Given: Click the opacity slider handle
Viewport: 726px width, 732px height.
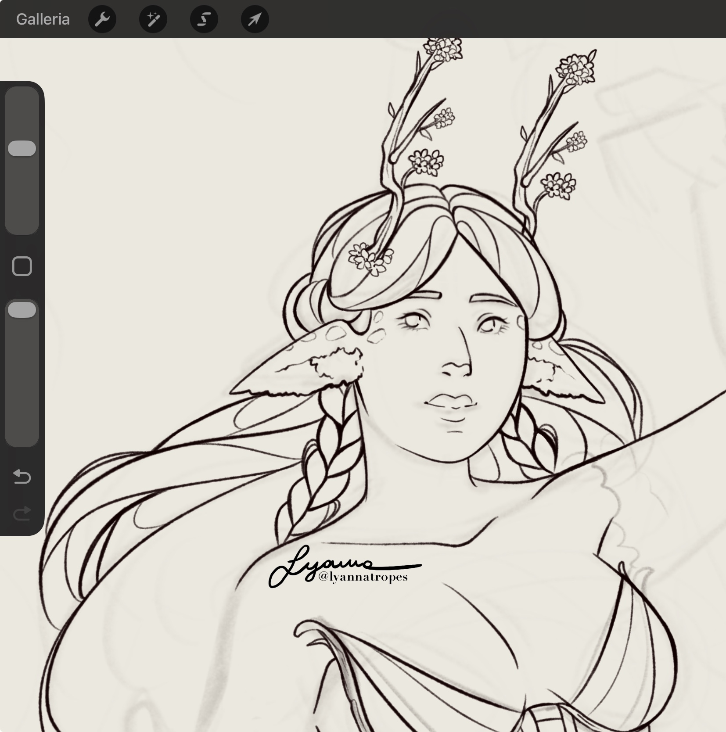Looking at the screenshot, I should (x=22, y=309).
